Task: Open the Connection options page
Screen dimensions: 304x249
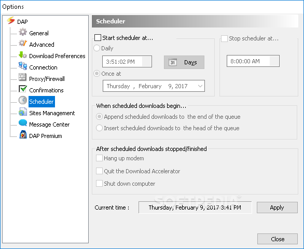Action: tap(43, 67)
